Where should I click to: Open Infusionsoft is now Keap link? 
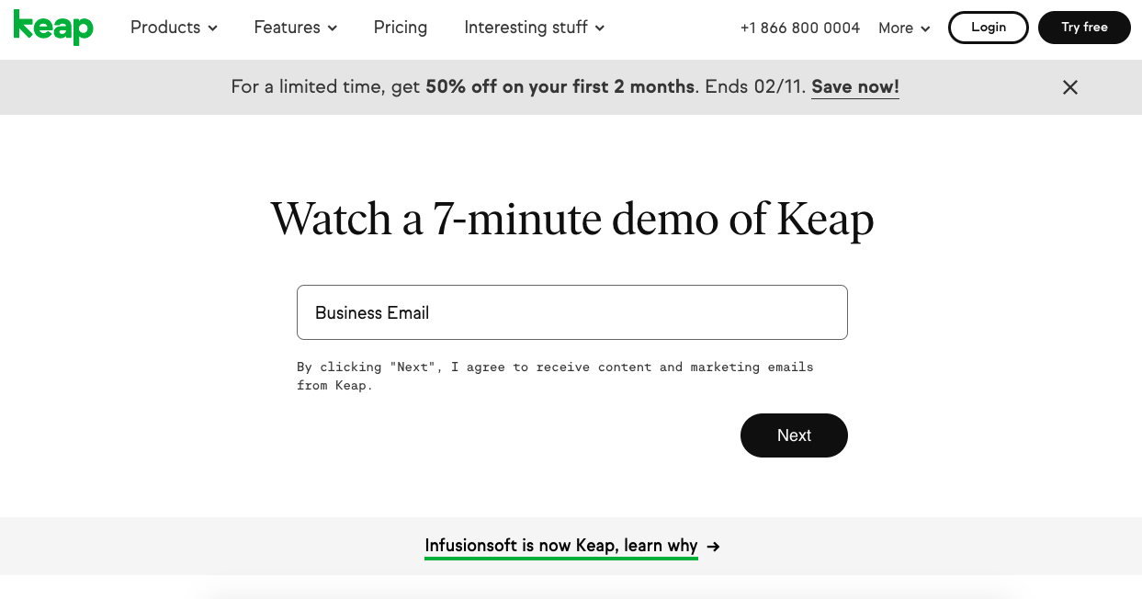coord(561,546)
